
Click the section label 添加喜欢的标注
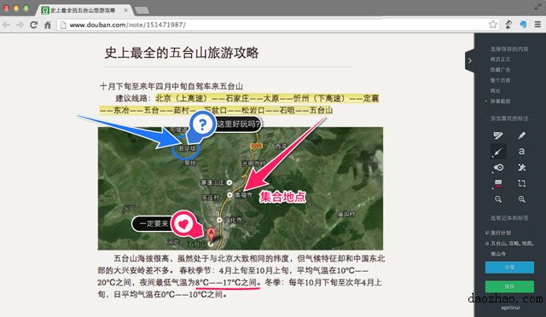(x=509, y=118)
